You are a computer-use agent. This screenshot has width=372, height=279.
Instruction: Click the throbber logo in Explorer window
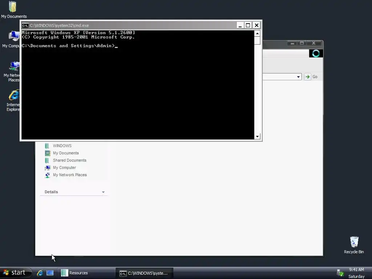(x=316, y=53)
